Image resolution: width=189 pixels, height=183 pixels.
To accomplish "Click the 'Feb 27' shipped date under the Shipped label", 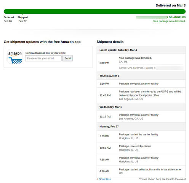I will tap(22, 21).
